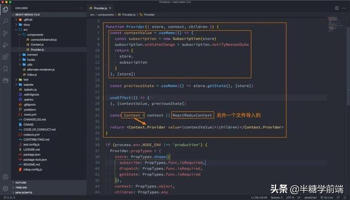350x200 pixels.
Task: Open rollup.config.js file
Action: tap(49, 169)
